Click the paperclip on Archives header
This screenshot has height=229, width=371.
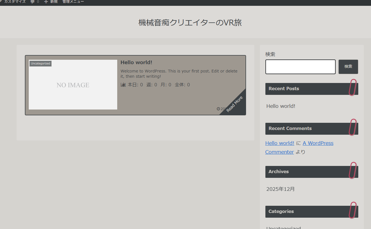[352, 170]
